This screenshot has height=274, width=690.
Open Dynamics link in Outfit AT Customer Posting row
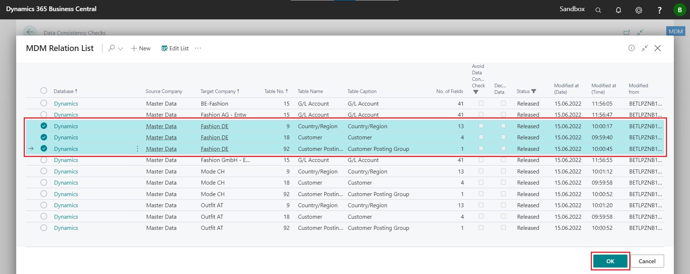point(66,228)
